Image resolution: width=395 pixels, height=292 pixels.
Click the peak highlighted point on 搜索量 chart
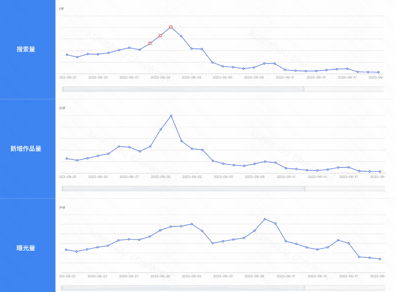[x=171, y=27]
